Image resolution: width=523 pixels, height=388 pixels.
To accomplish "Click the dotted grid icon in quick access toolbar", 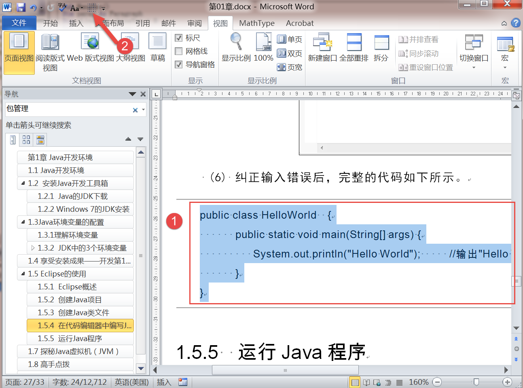I will (92, 7).
